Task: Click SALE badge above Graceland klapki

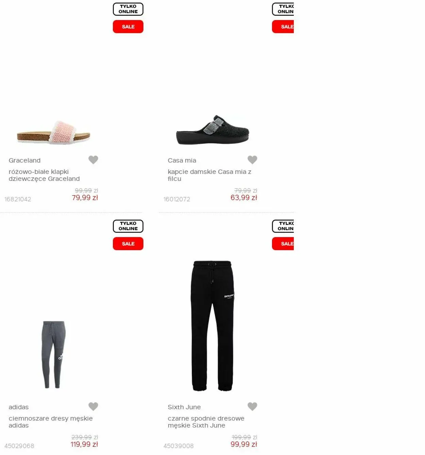Action: click(x=128, y=27)
